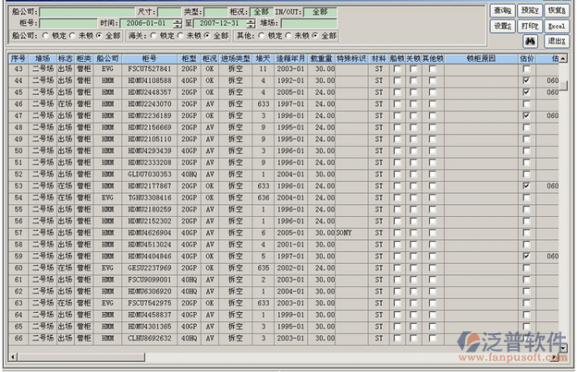Click the 打印 print button

click(x=529, y=26)
